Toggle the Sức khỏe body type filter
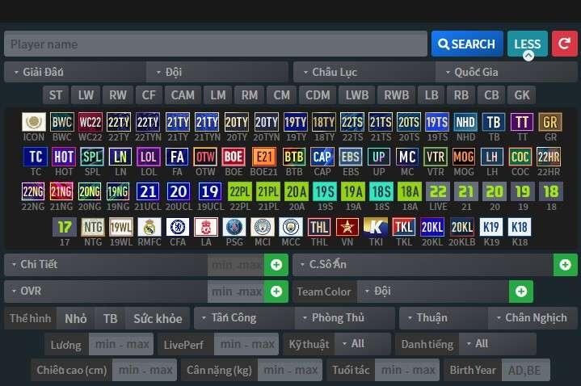The image size is (581, 386). 158,318
